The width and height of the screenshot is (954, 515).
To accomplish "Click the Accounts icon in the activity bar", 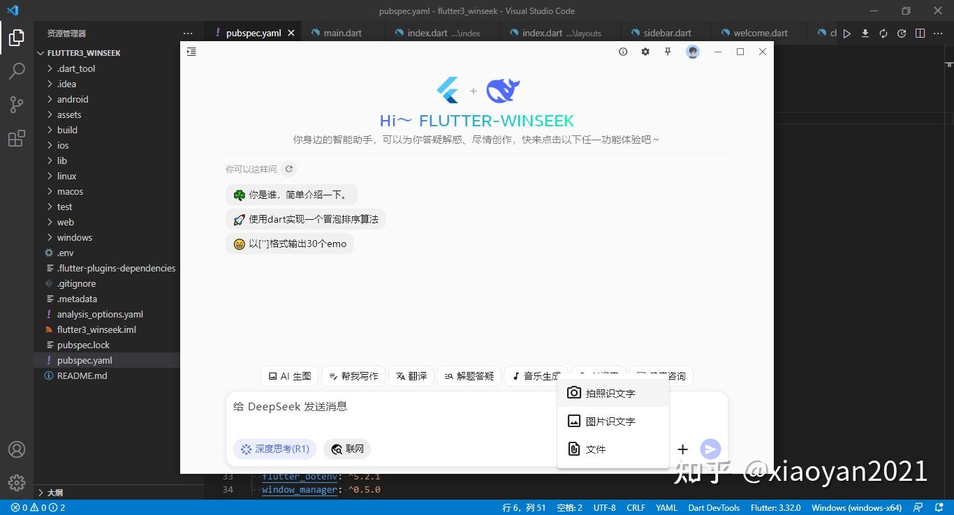I will [17, 449].
